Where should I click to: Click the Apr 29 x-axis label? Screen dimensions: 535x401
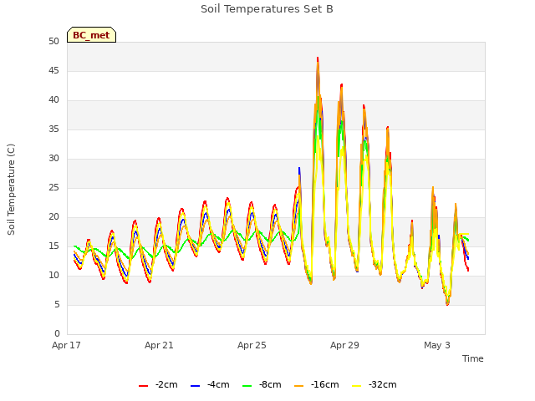344,345
